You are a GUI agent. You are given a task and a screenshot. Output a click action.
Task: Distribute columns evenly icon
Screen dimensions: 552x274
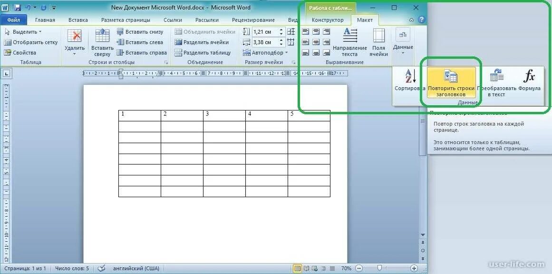[x=291, y=42]
